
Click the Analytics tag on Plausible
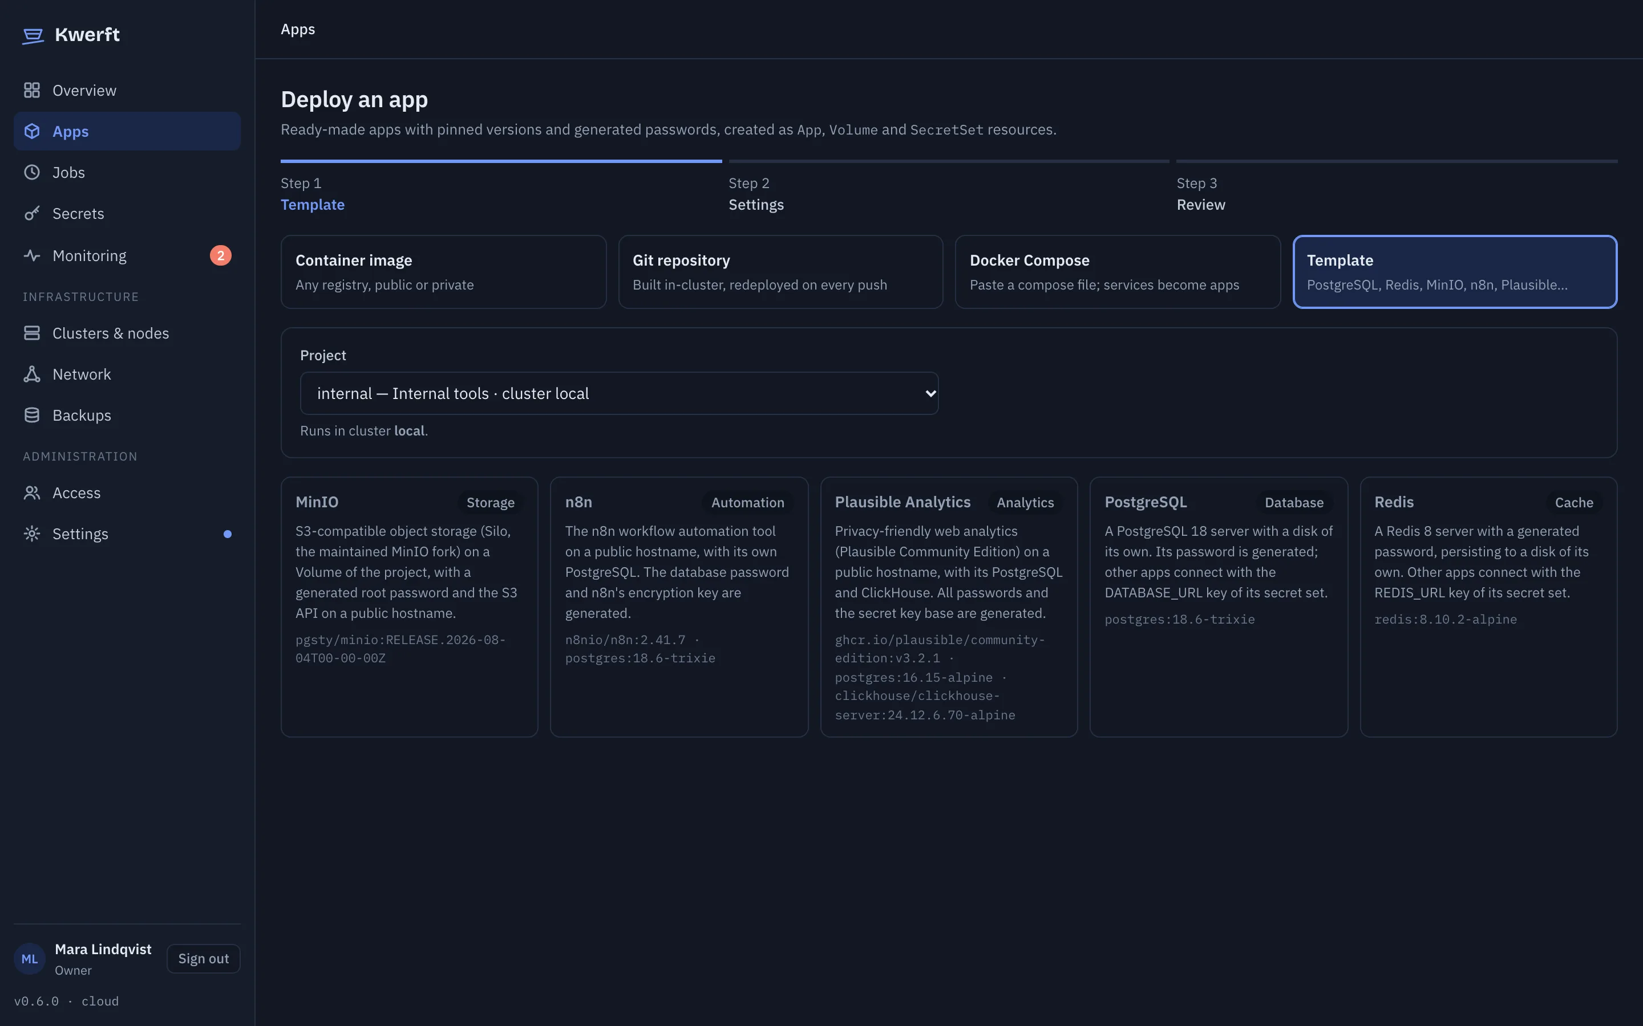coord(1025,503)
